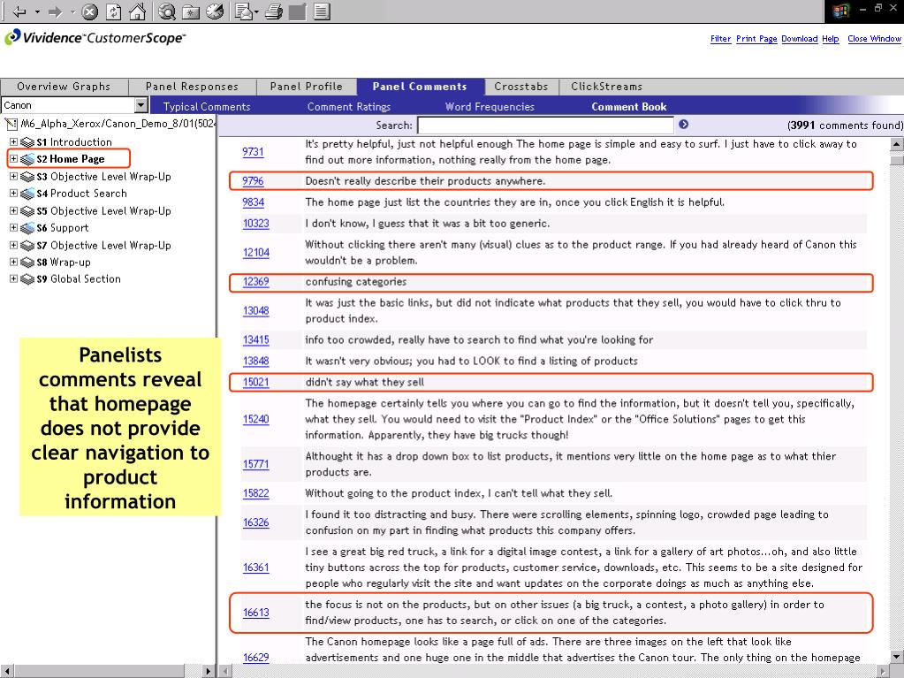This screenshot has height=678, width=904.
Task: Click the 'didn't say what they sell' comment
Action: click(x=364, y=382)
